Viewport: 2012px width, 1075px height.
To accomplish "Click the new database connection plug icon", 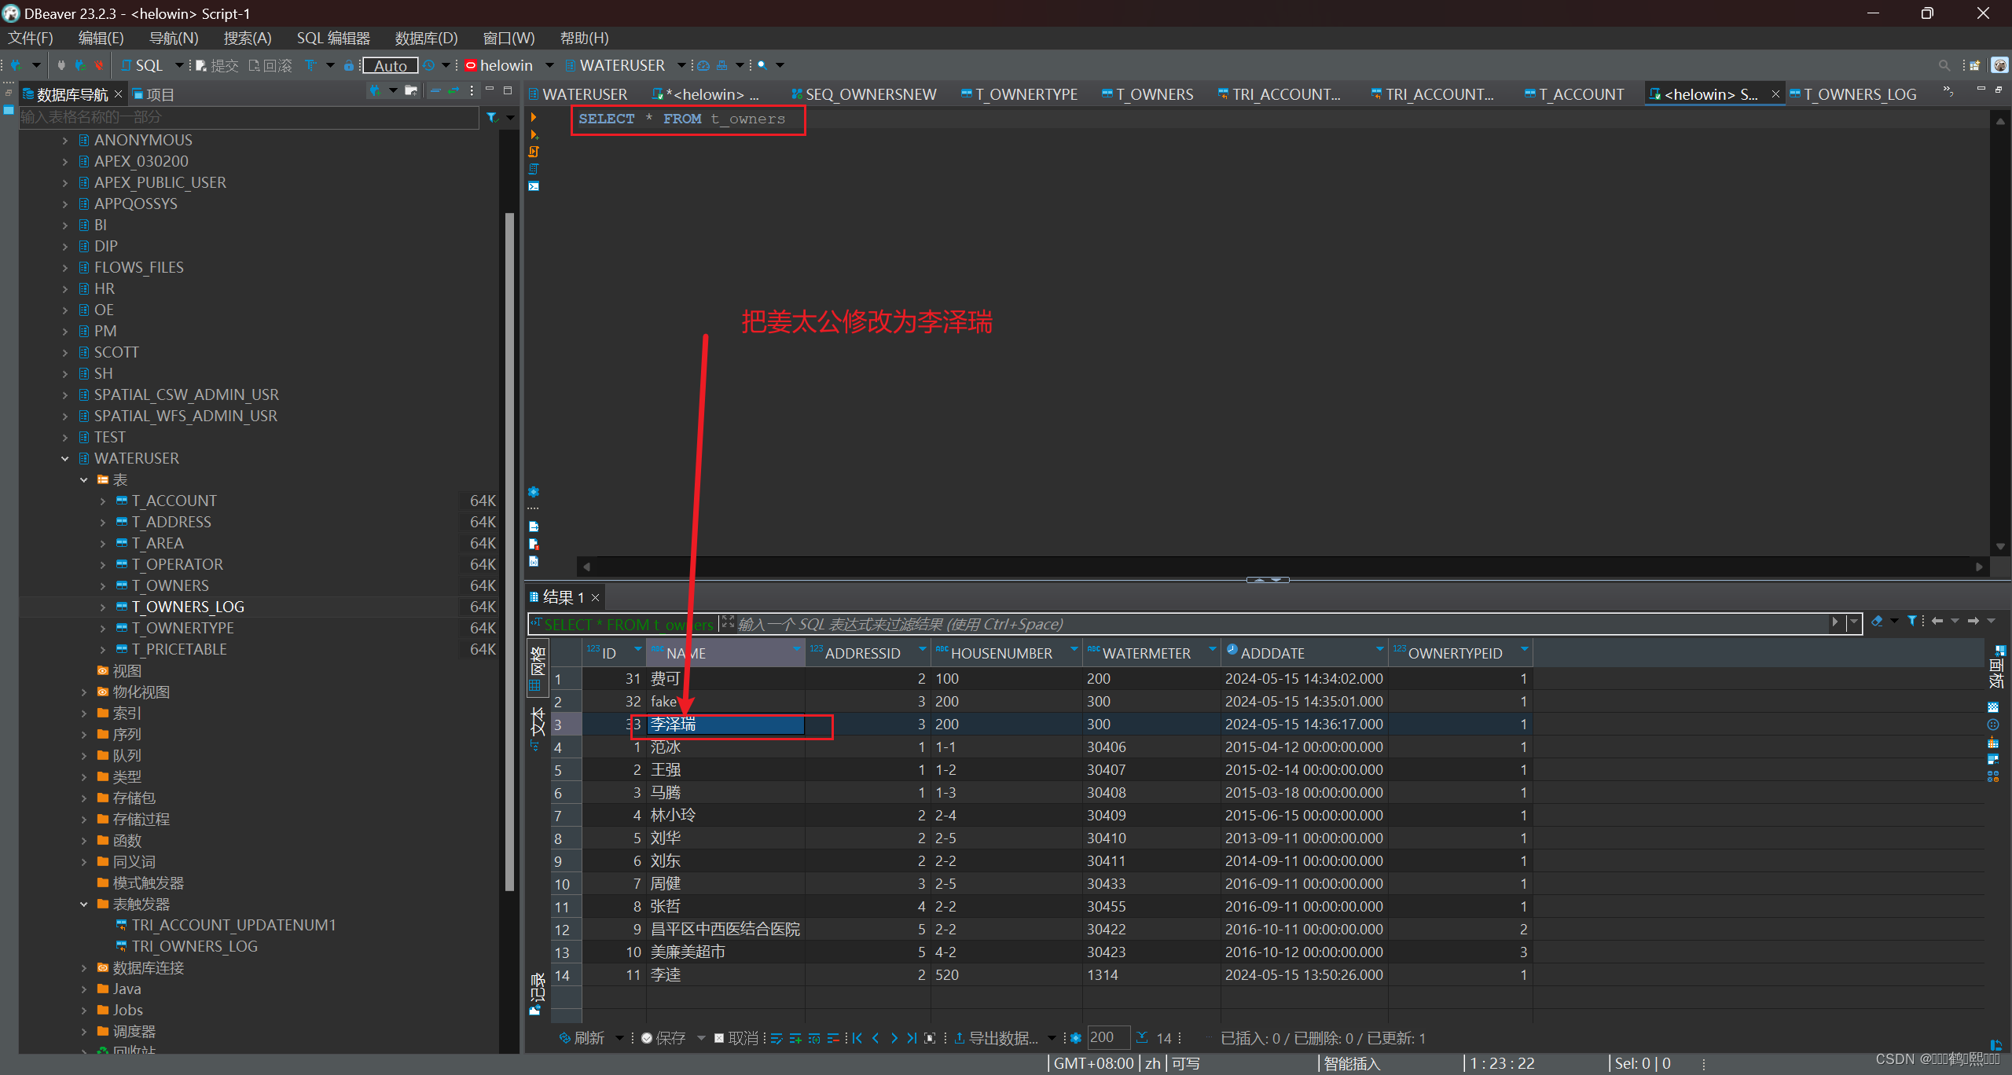I will (x=16, y=65).
